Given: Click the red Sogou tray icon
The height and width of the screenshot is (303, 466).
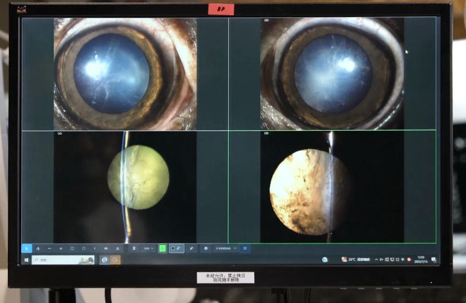Looking at the screenshot, I should 409,259.
